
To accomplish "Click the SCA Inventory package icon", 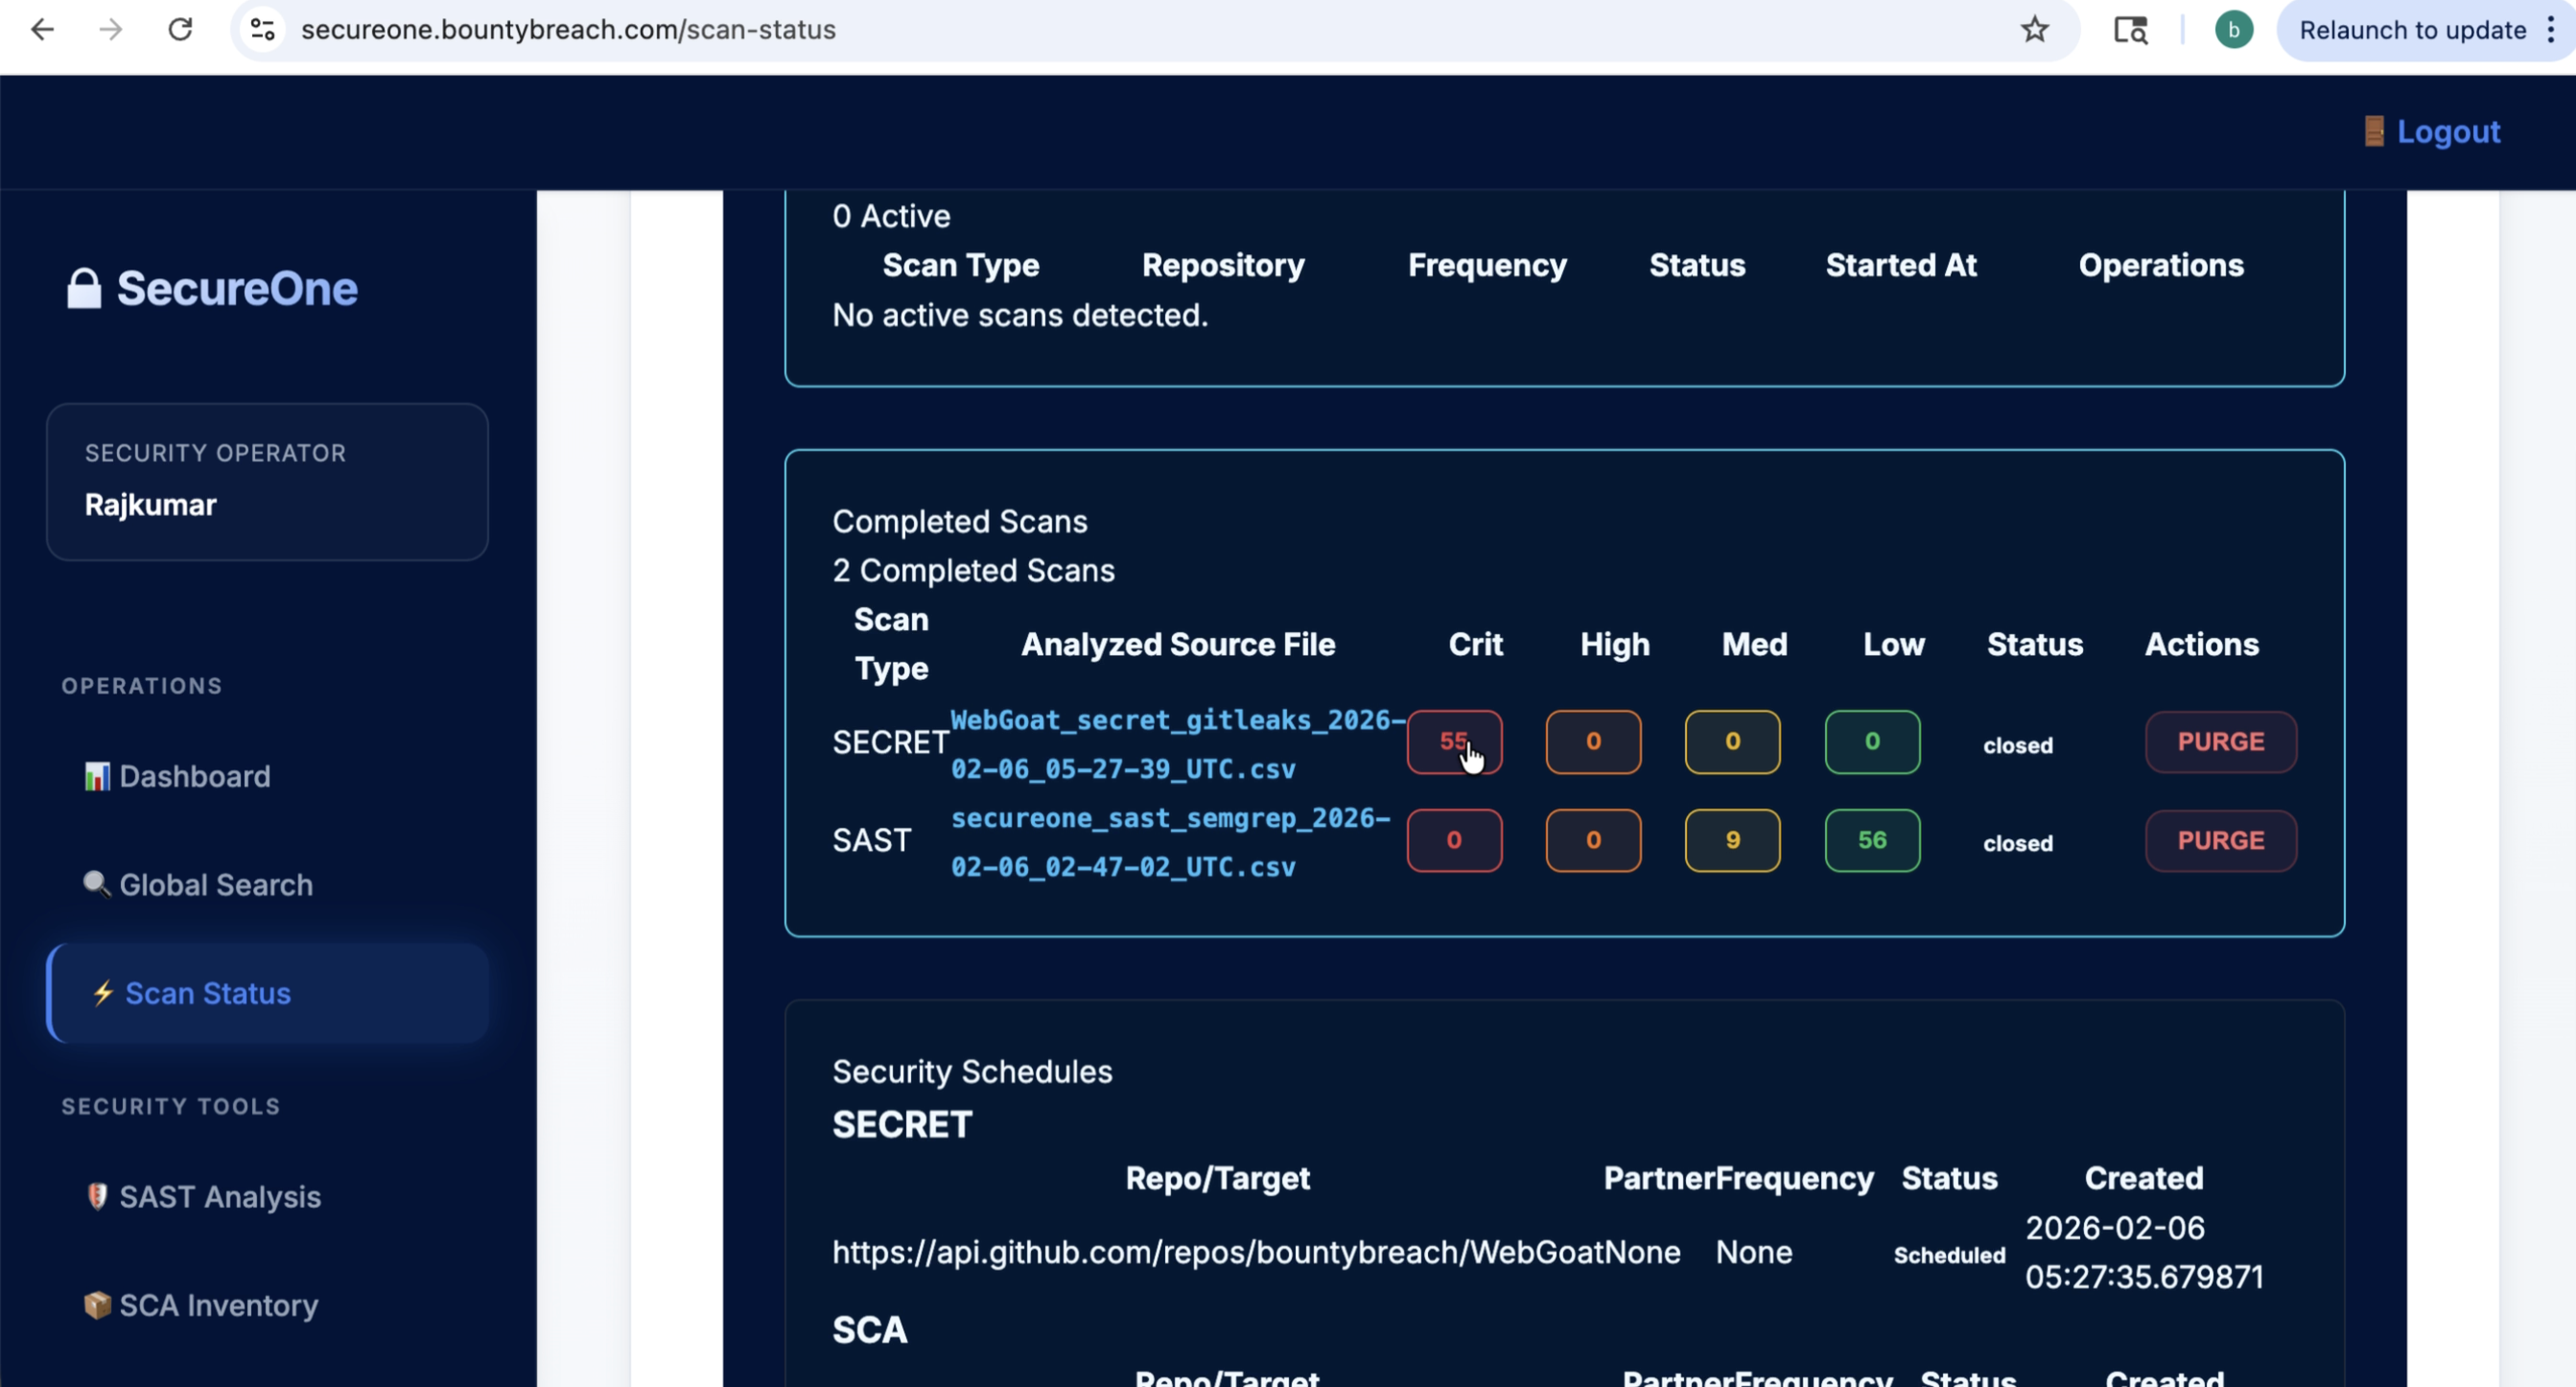I will pos(97,1305).
